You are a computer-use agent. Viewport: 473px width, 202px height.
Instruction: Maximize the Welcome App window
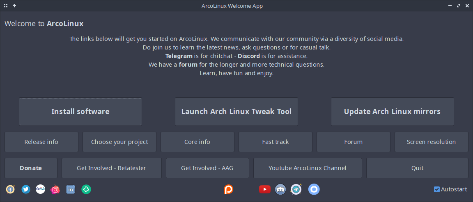pyautogui.click(x=459, y=6)
